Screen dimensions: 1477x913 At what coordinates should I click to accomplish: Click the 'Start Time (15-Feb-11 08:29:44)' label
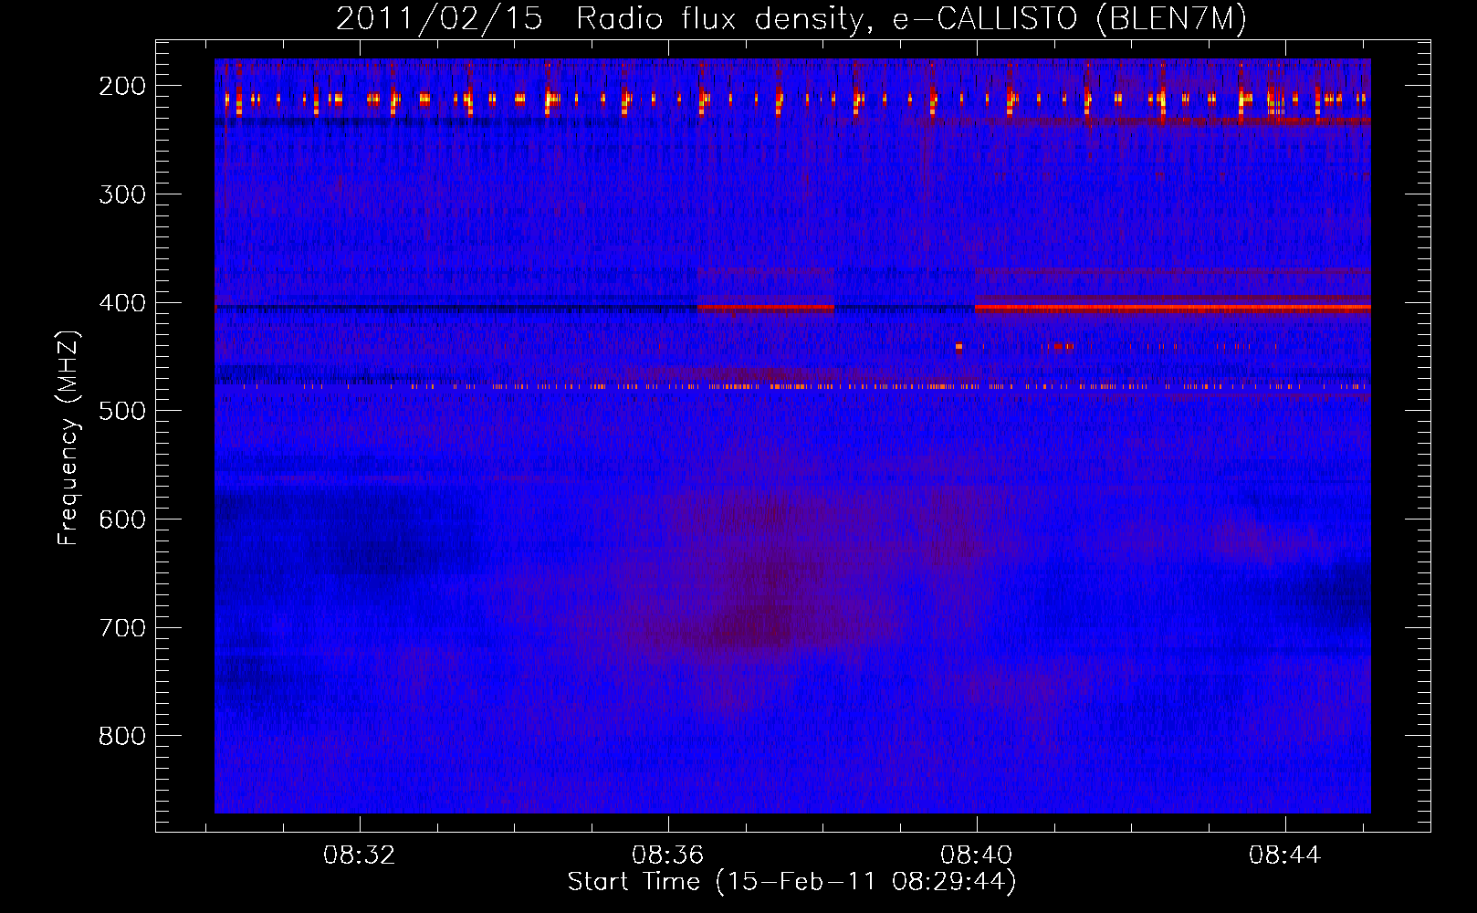tap(791, 882)
